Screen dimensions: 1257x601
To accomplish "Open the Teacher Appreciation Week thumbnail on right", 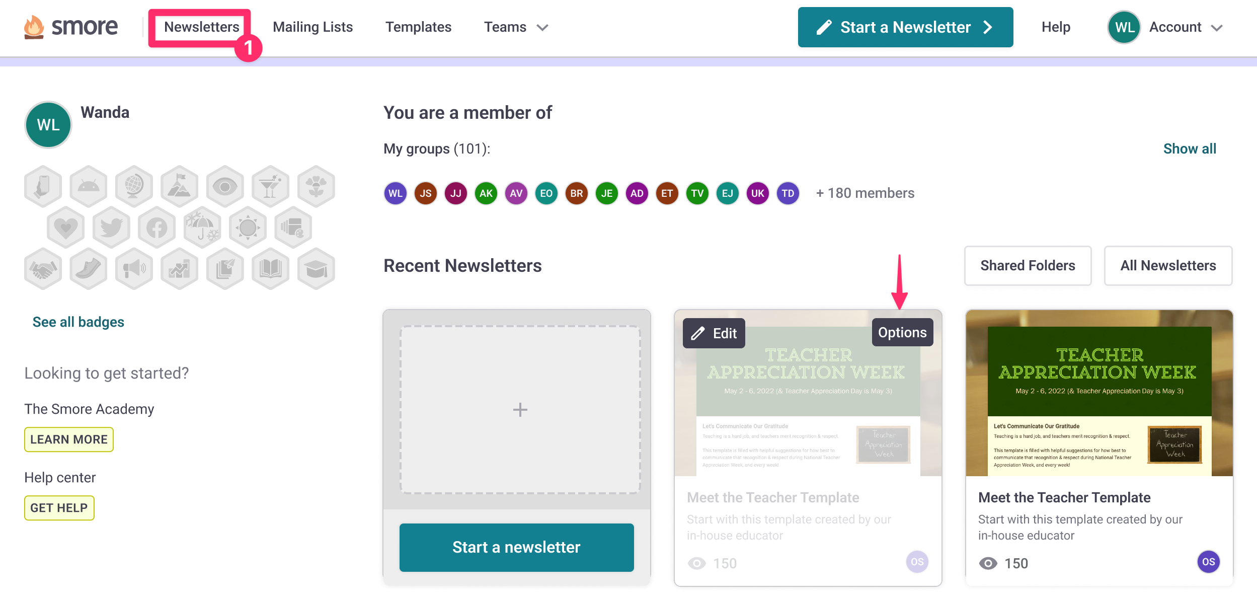I will 1099,393.
